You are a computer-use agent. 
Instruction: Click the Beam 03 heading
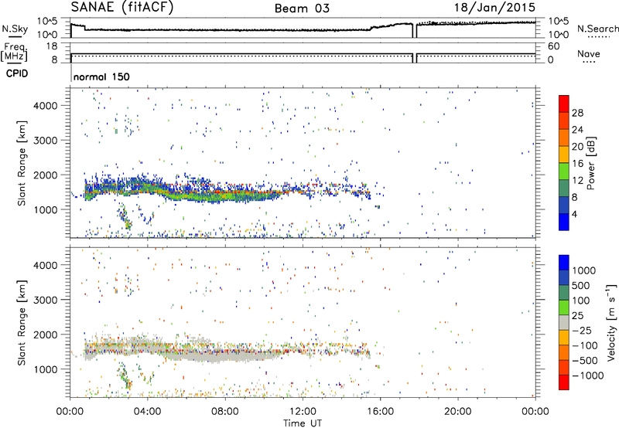(302, 8)
